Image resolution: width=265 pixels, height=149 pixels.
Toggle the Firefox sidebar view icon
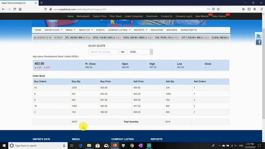point(249,9)
